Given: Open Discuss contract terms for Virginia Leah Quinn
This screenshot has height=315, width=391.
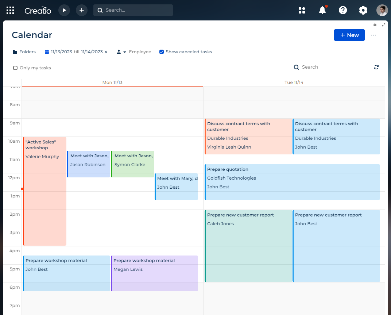Looking at the screenshot, I should [x=248, y=137].
